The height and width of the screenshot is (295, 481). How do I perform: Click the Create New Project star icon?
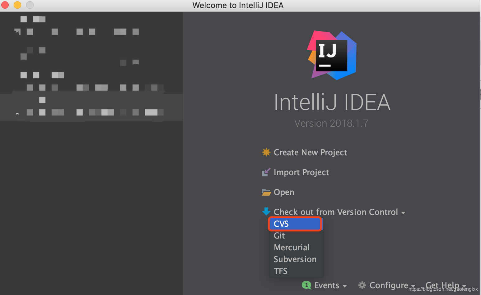click(x=266, y=152)
